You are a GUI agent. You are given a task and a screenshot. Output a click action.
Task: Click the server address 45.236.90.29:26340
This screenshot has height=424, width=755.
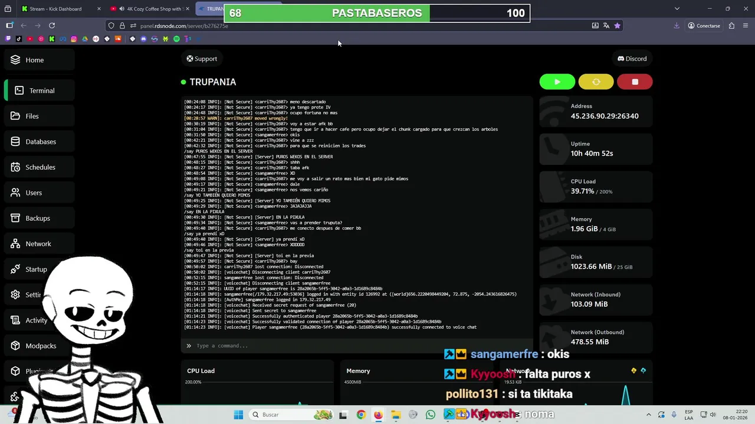[605, 116]
